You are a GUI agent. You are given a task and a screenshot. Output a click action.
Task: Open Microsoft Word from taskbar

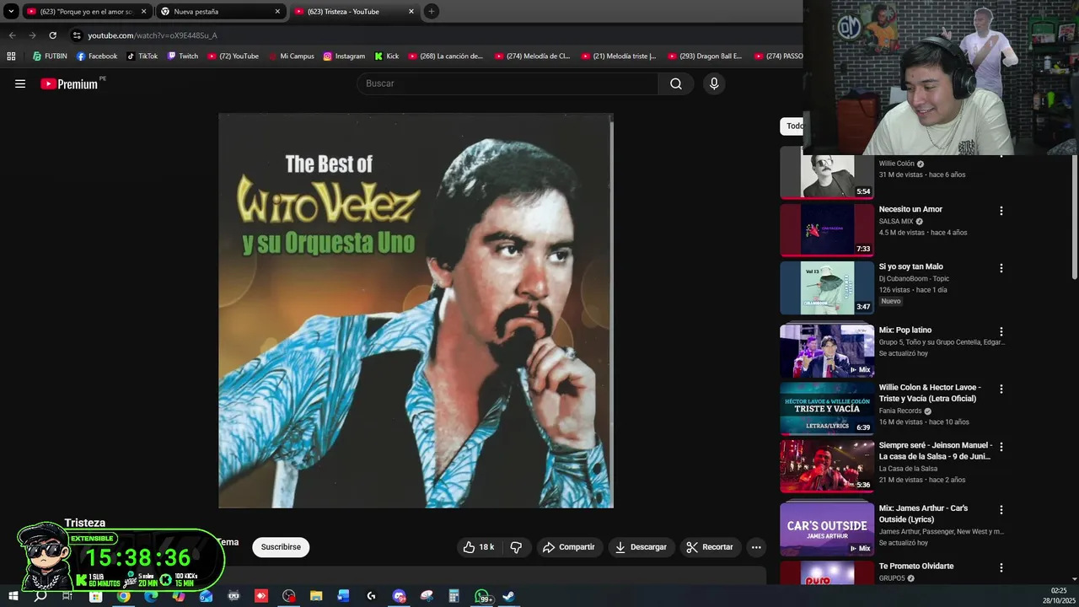344,596
